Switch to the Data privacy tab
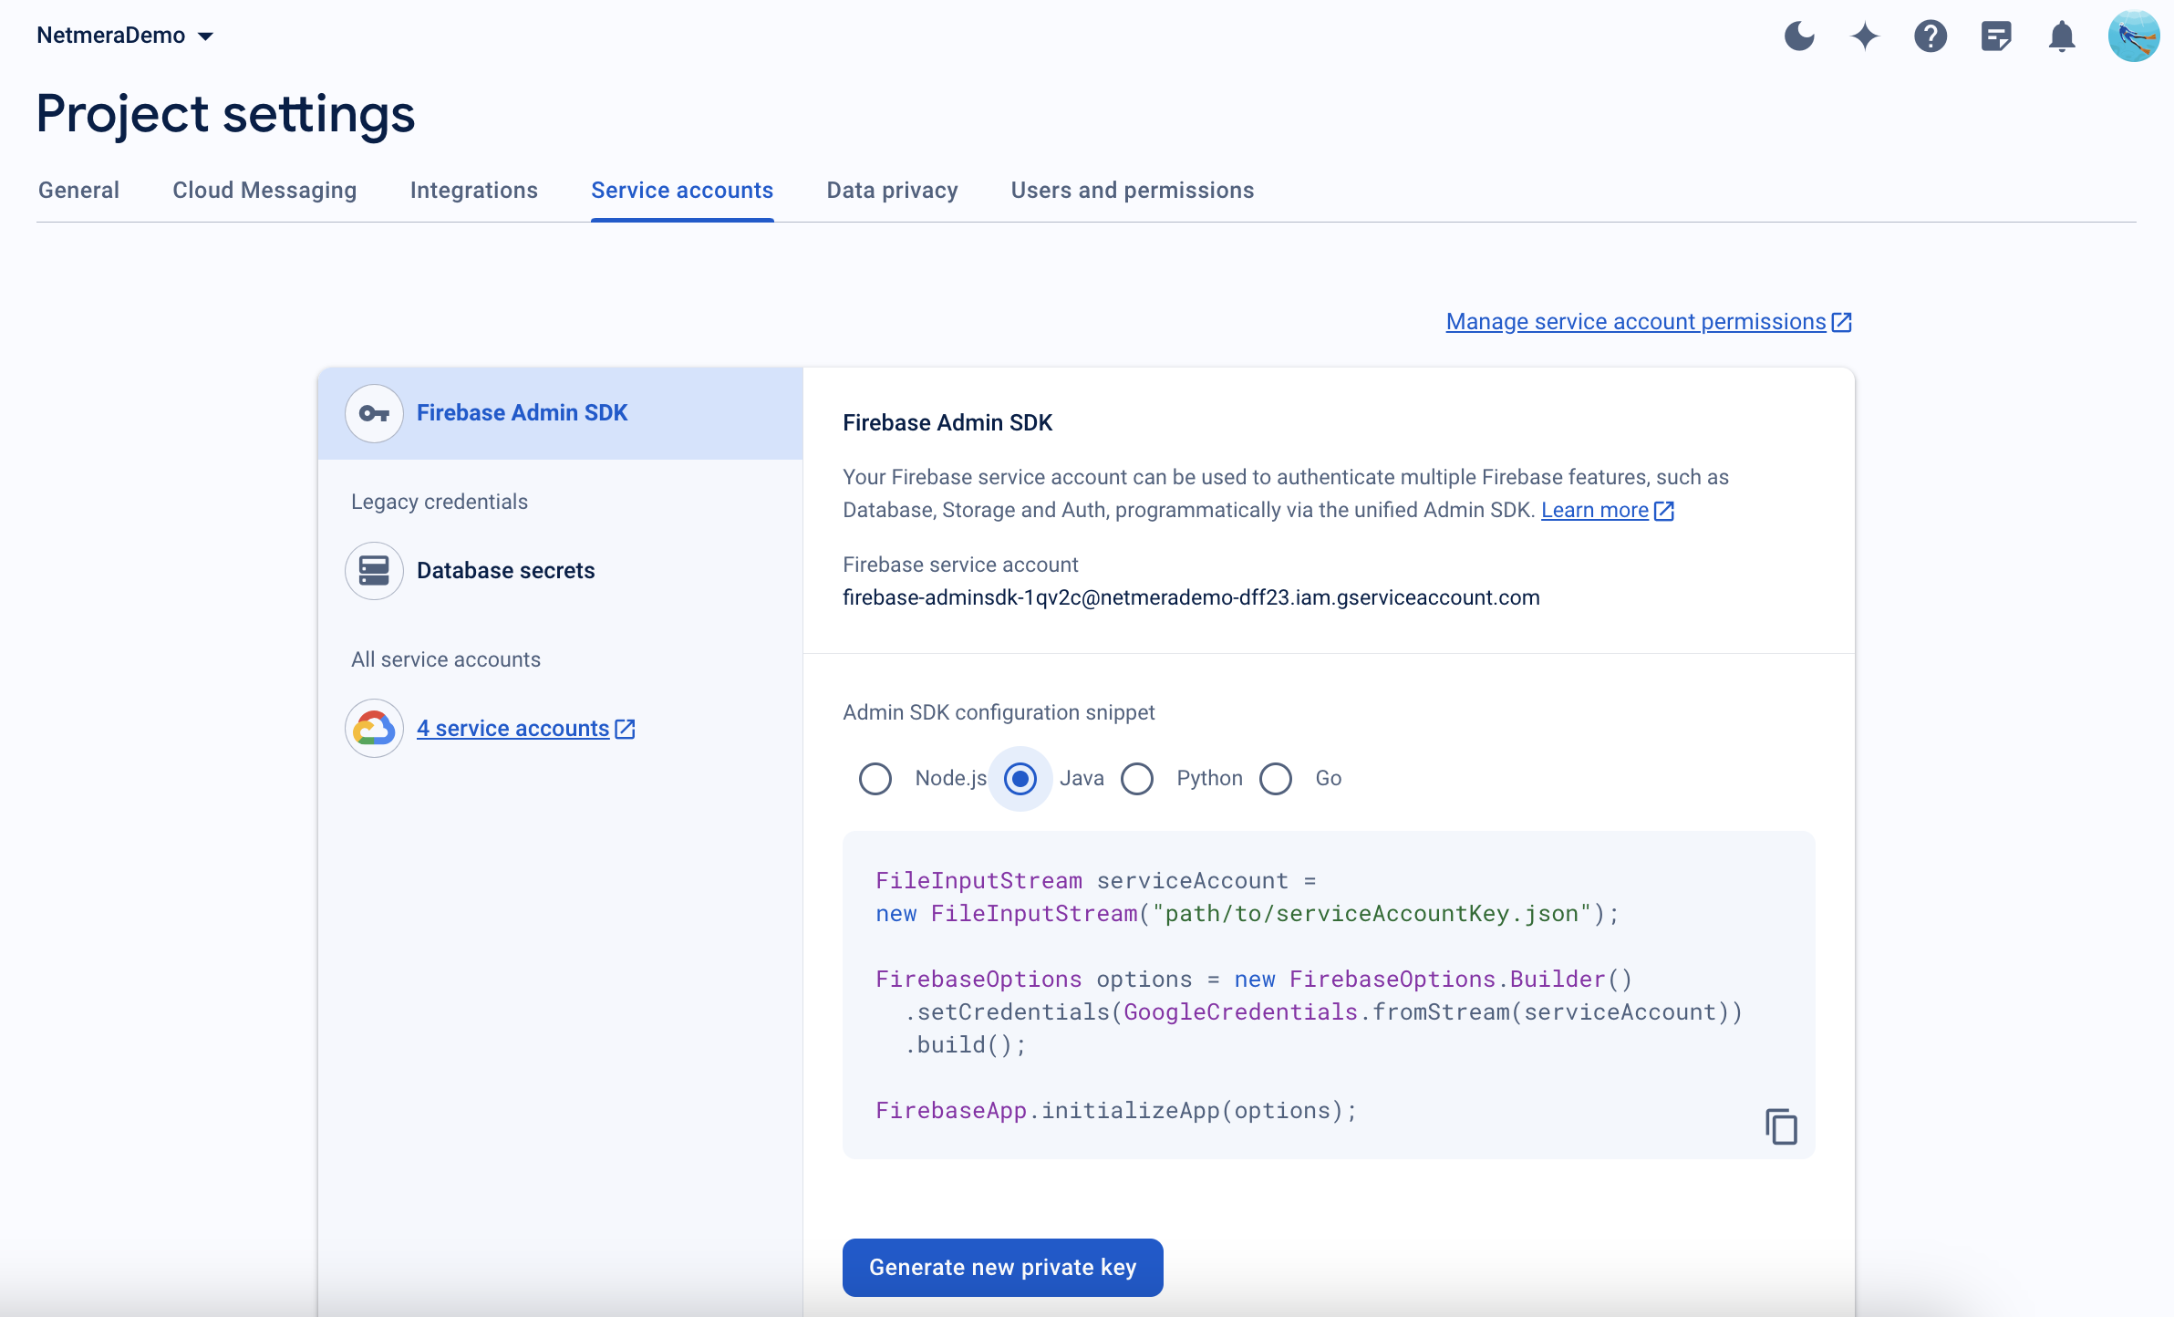This screenshot has height=1317, width=2174. pos(892,191)
